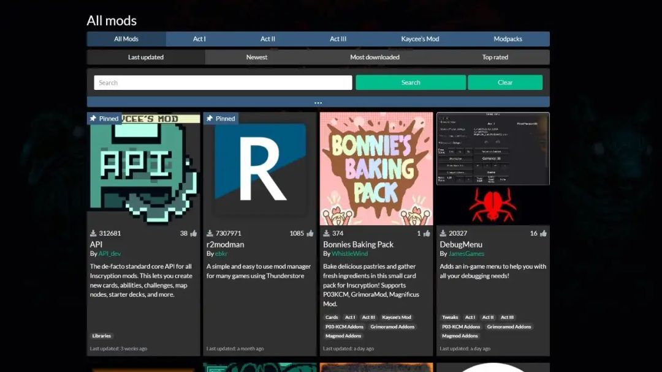662x372 pixels.
Task: Open the r2modman logo thumbnail
Action: pos(260,169)
